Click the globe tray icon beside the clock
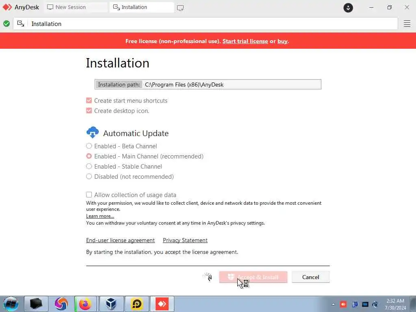416x312 pixels. [x=375, y=304]
